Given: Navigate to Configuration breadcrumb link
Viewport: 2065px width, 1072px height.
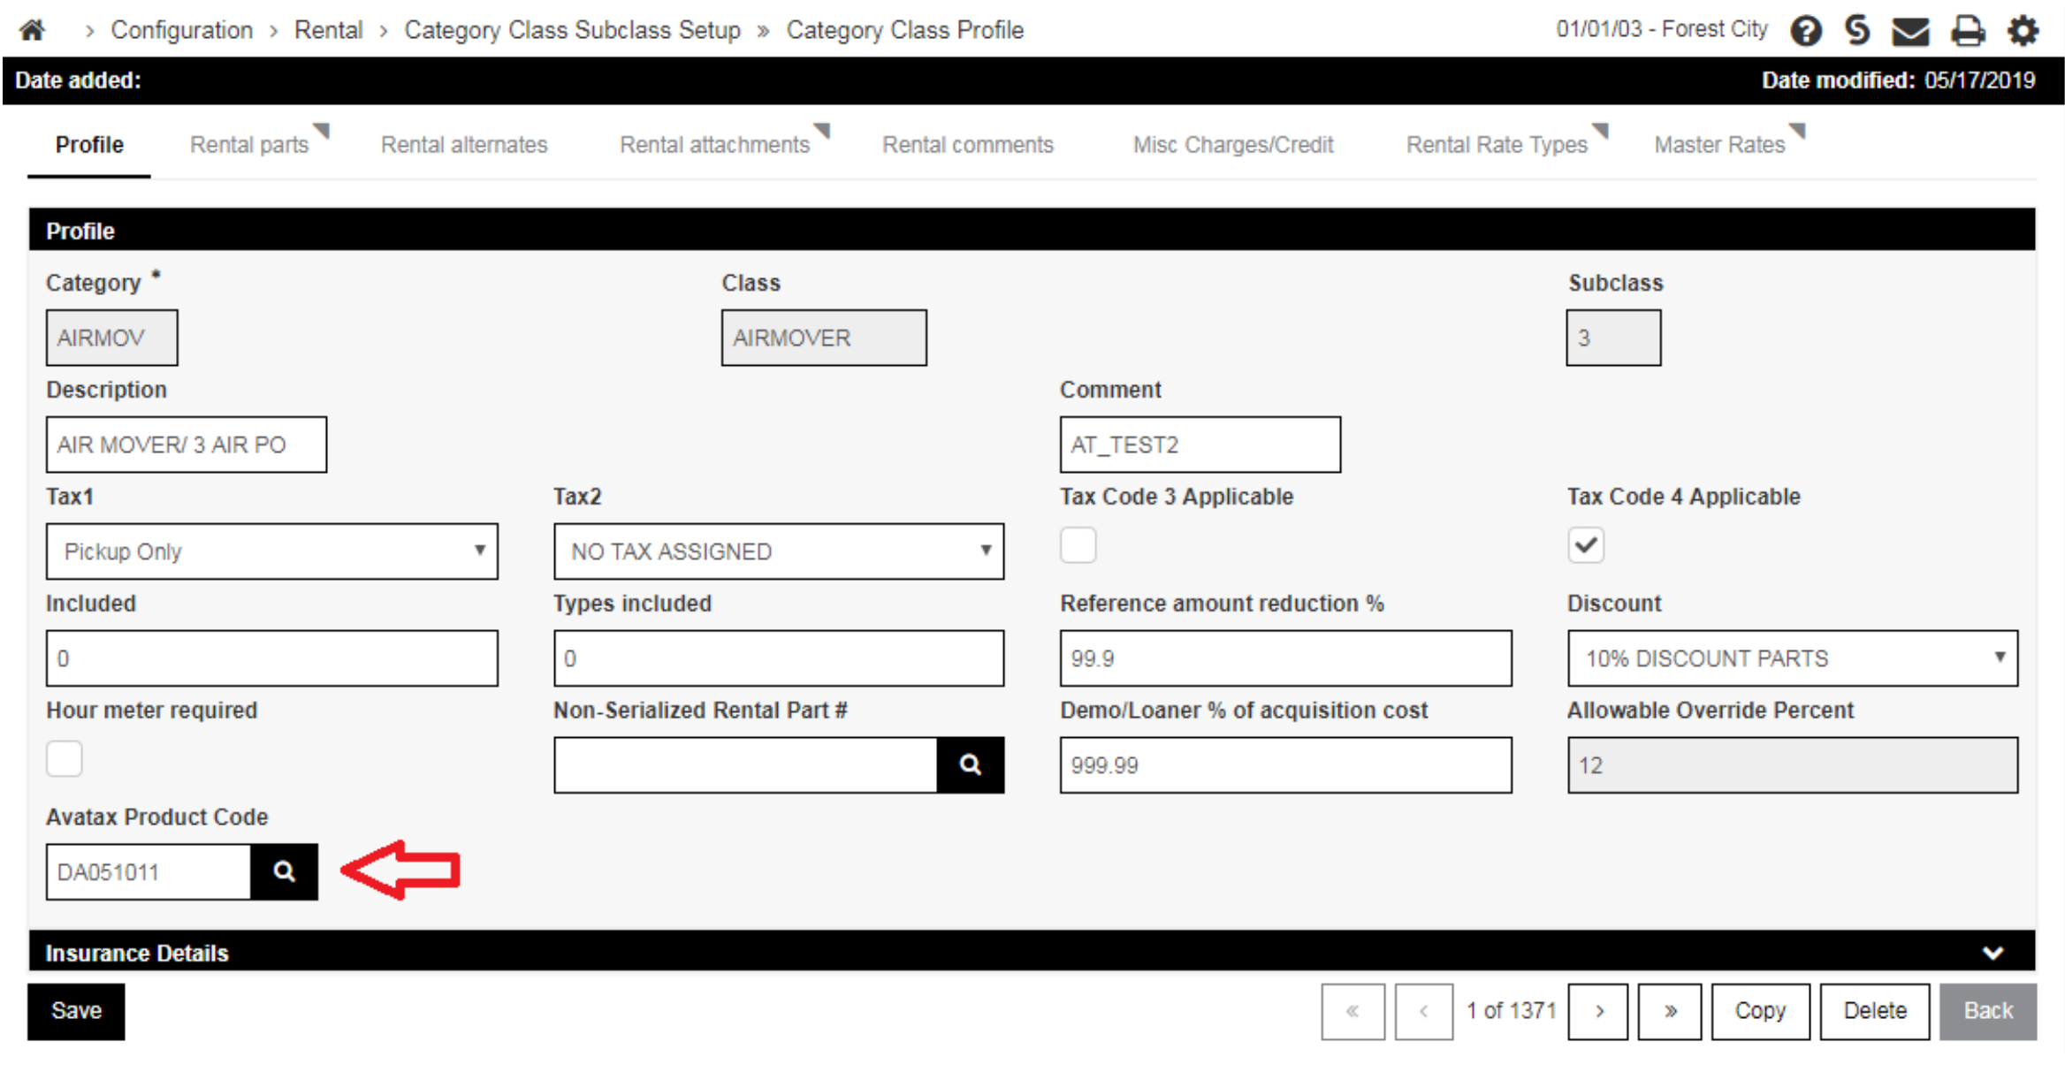Looking at the screenshot, I should click(181, 30).
